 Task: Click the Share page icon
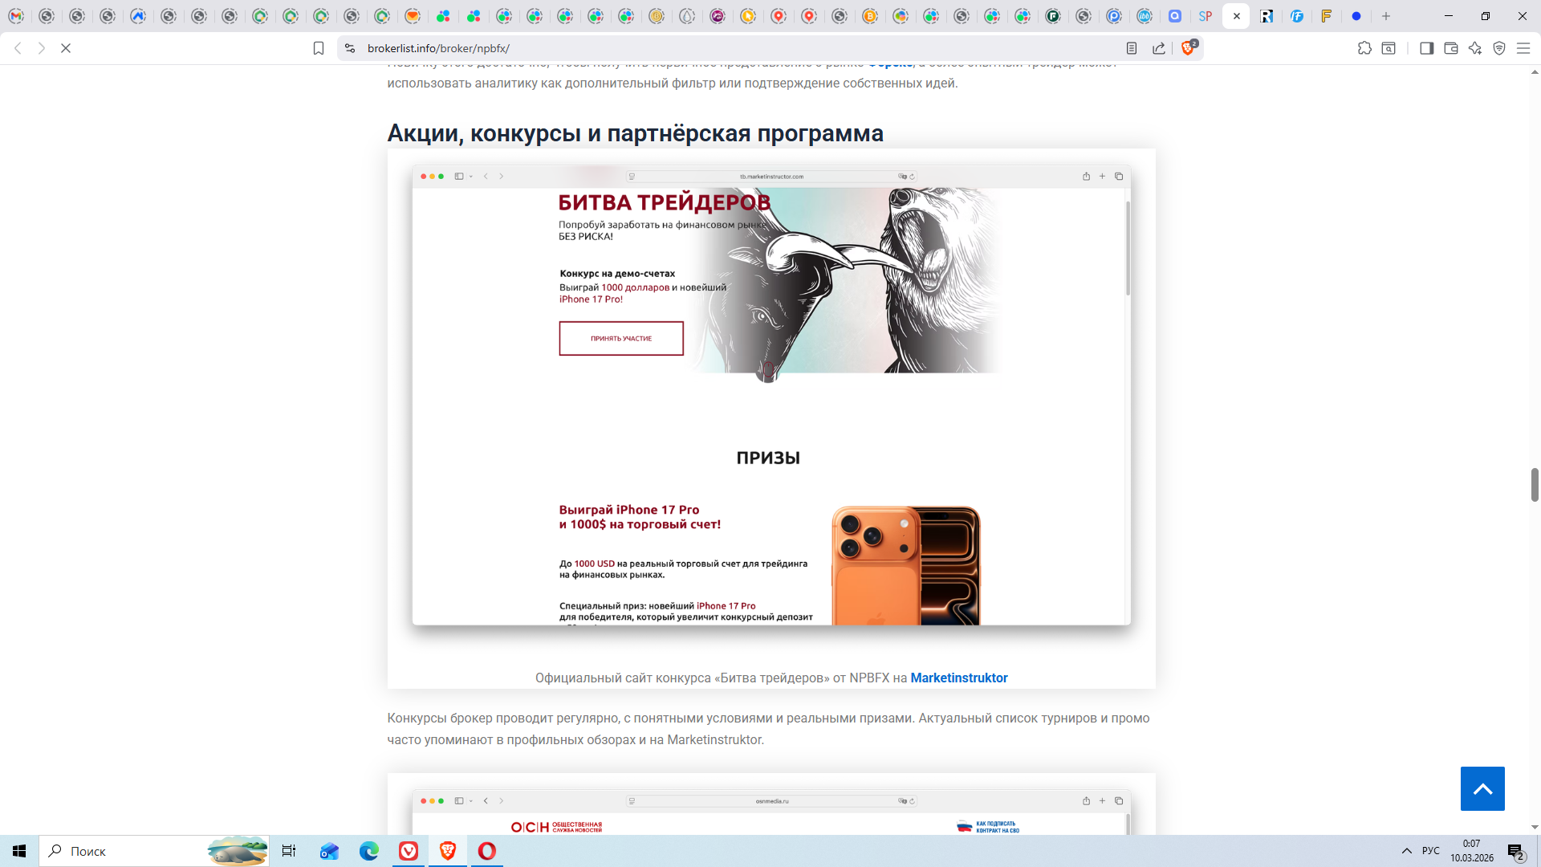pyautogui.click(x=1159, y=48)
